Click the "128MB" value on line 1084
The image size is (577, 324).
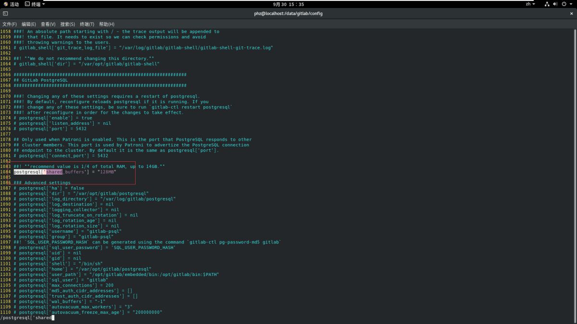click(x=107, y=172)
